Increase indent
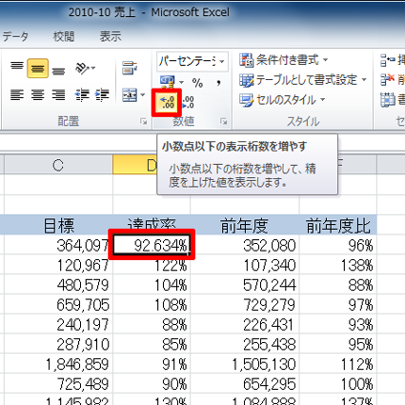 (102, 95)
